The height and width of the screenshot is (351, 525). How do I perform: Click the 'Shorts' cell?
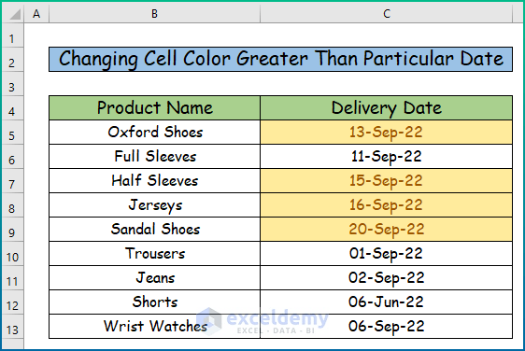pos(154,302)
